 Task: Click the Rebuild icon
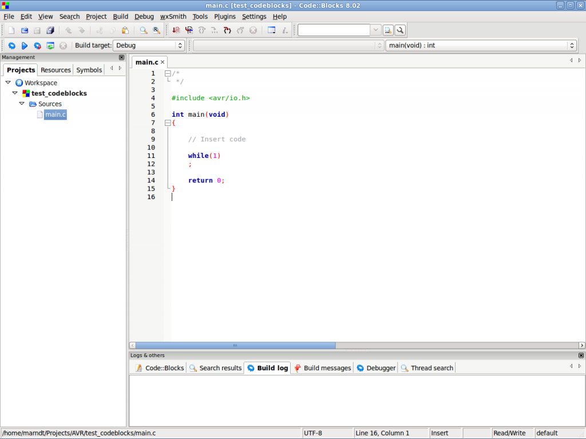tap(50, 46)
